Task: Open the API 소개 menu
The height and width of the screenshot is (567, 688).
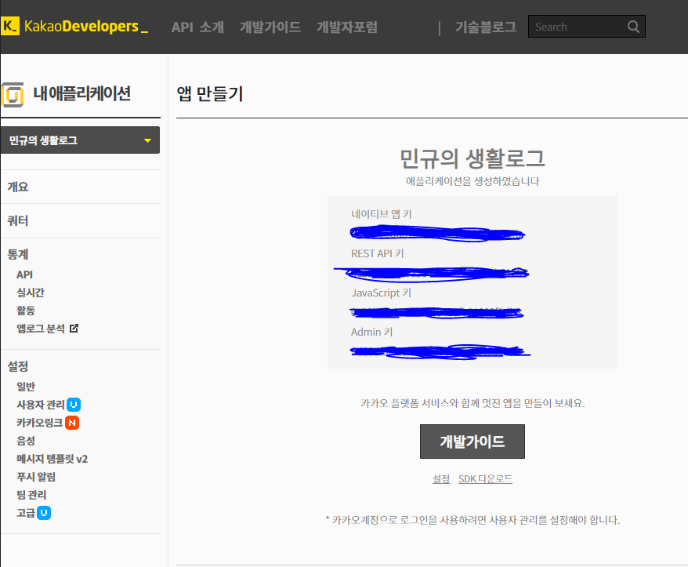Action: click(x=197, y=27)
